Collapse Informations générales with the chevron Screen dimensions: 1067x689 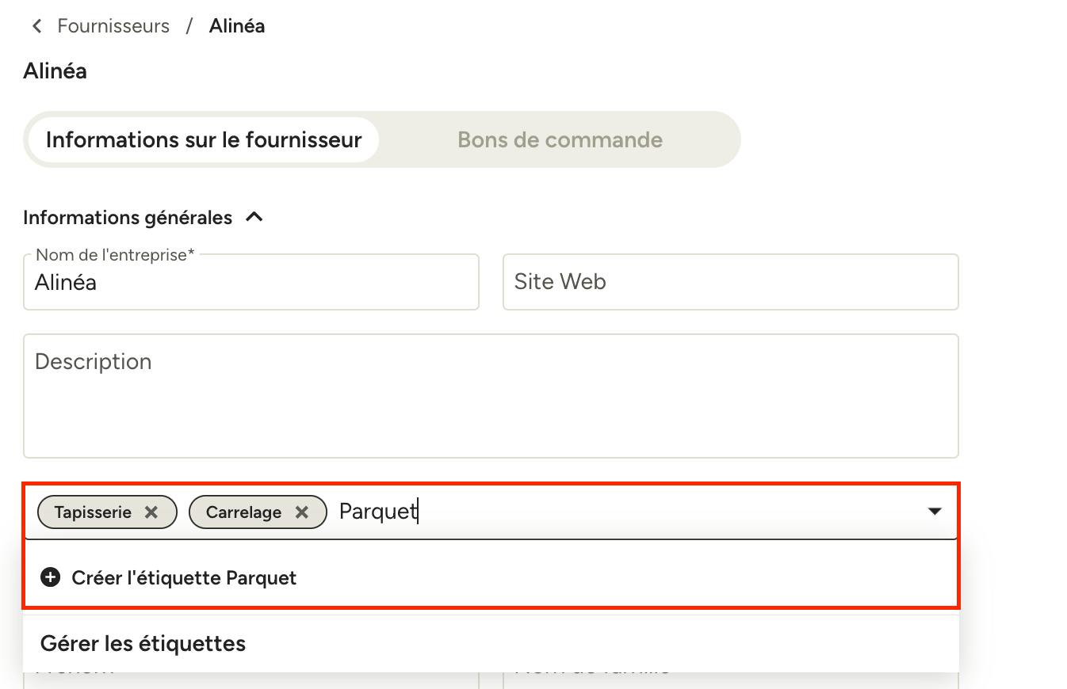(254, 217)
